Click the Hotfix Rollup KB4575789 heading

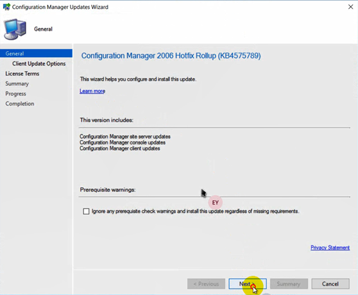pos(171,56)
